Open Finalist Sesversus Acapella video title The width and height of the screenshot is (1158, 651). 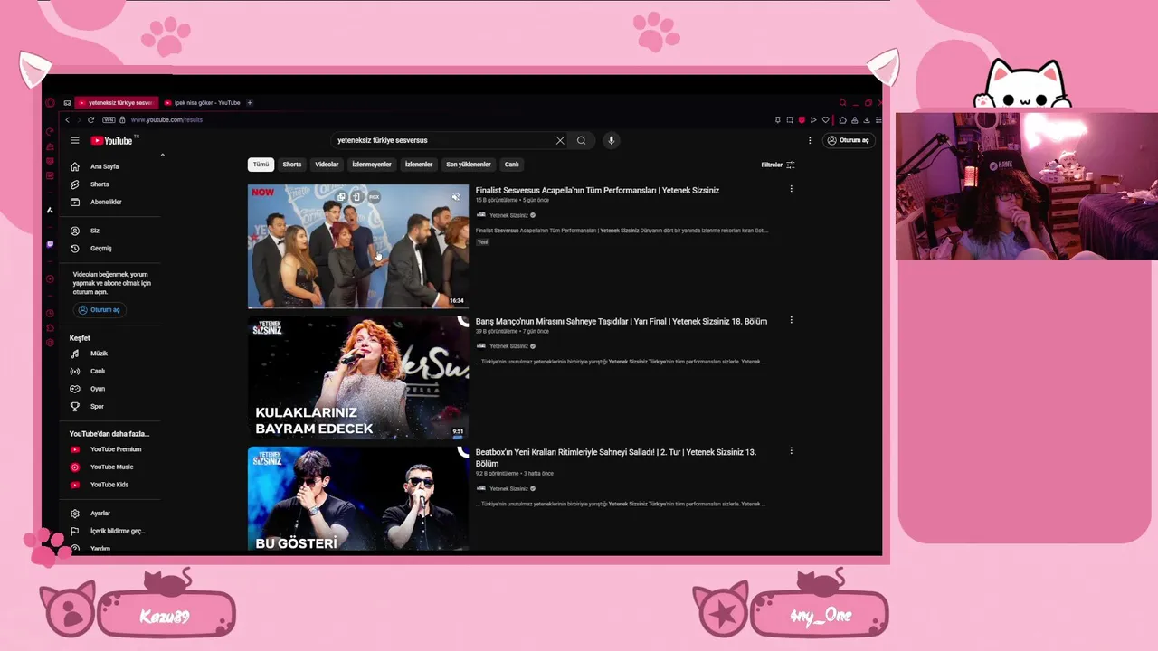click(597, 191)
